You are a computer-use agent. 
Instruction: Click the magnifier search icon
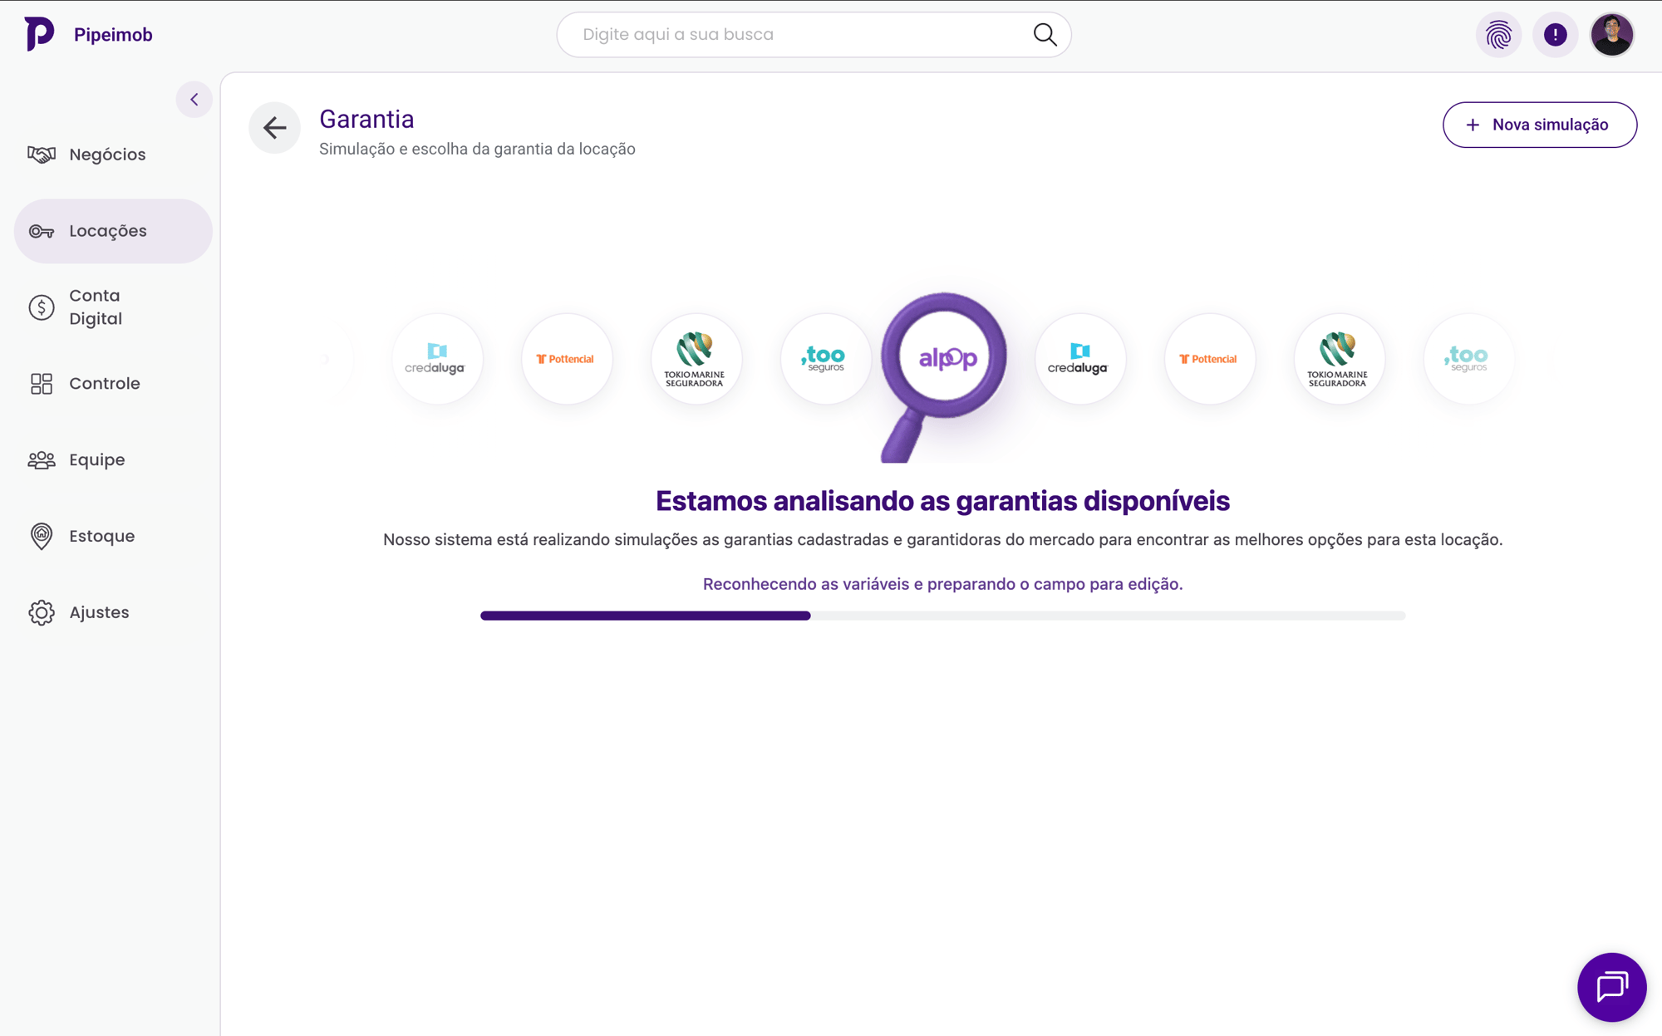[x=1045, y=35]
